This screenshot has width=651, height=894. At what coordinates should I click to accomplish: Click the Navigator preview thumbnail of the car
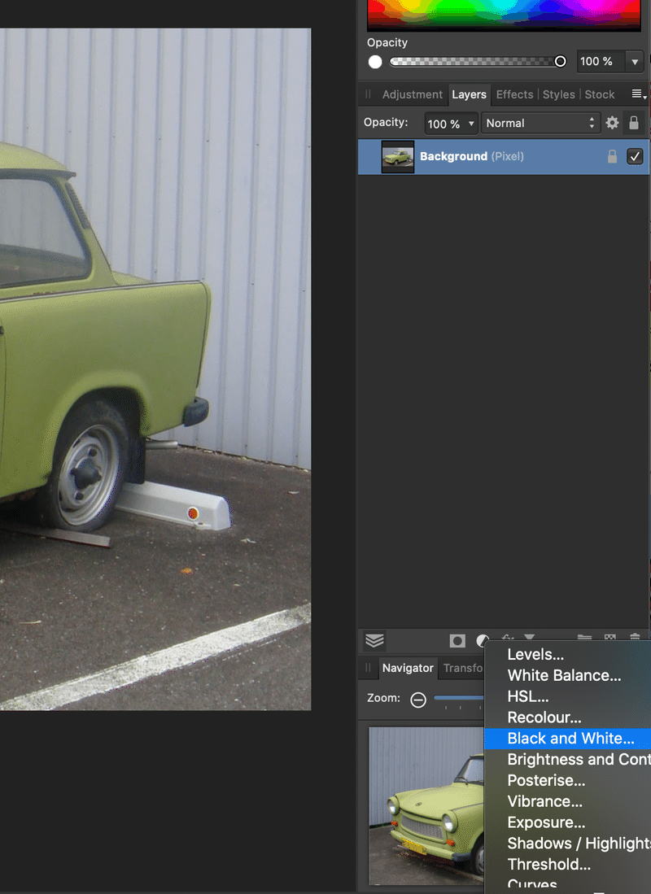click(x=426, y=805)
